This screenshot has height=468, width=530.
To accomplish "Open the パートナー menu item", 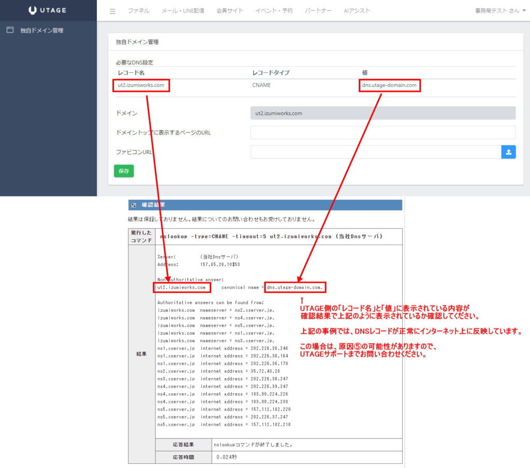I will pyautogui.click(x=318, y=11).
